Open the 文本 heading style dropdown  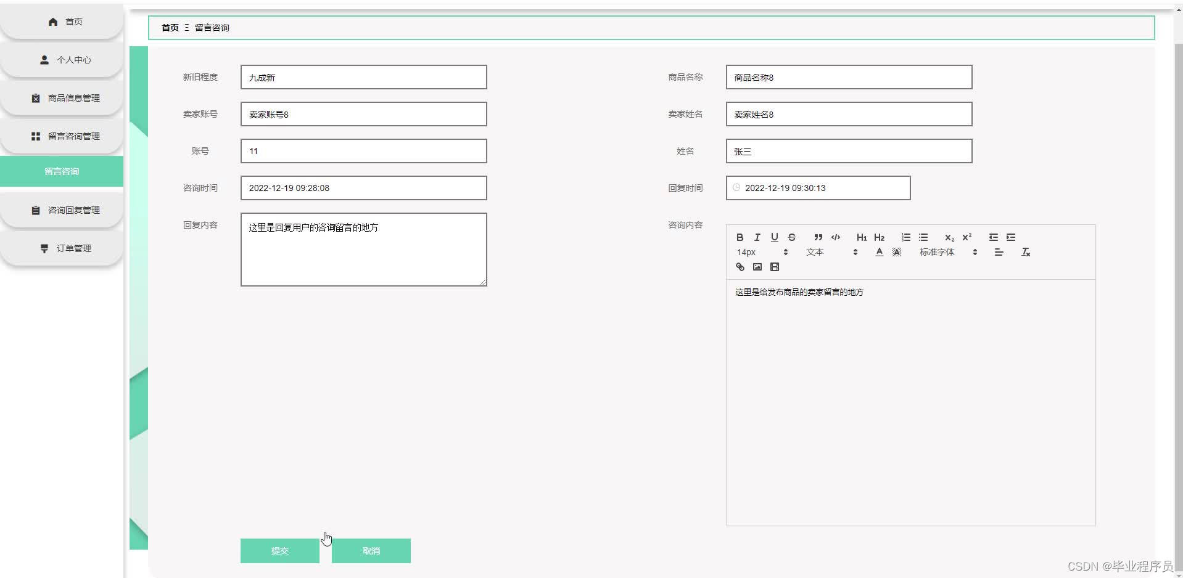(831, 252)
